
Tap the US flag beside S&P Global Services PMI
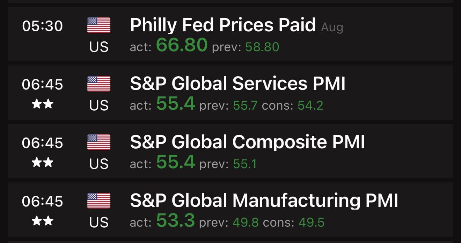(x=99, y=84)
